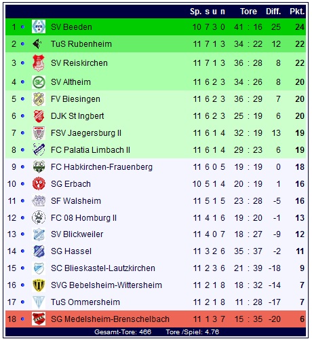
Task: Click the Tore column header
Action: [x=248, y=12]
